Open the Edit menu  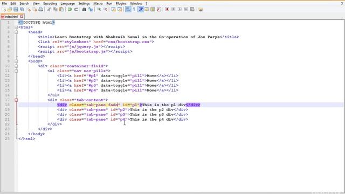point(13,4)
